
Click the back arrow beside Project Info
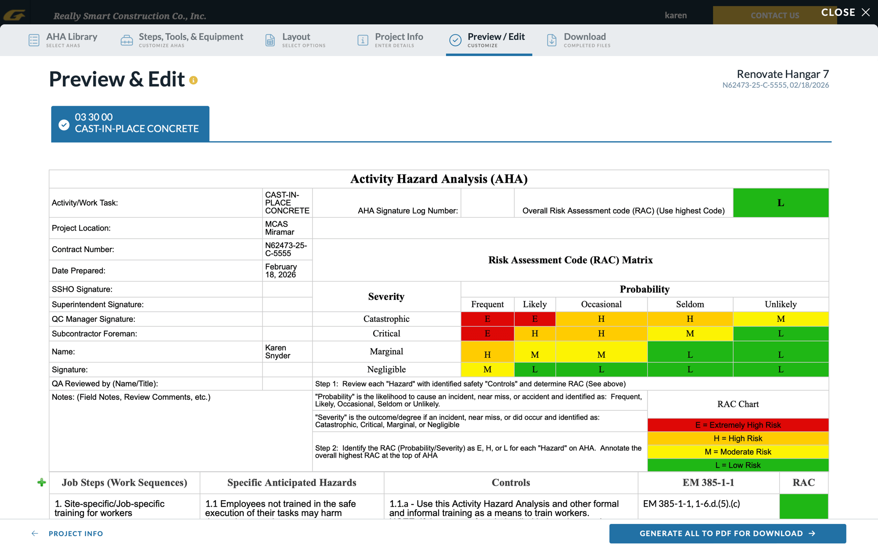click(x=35, y=534)
